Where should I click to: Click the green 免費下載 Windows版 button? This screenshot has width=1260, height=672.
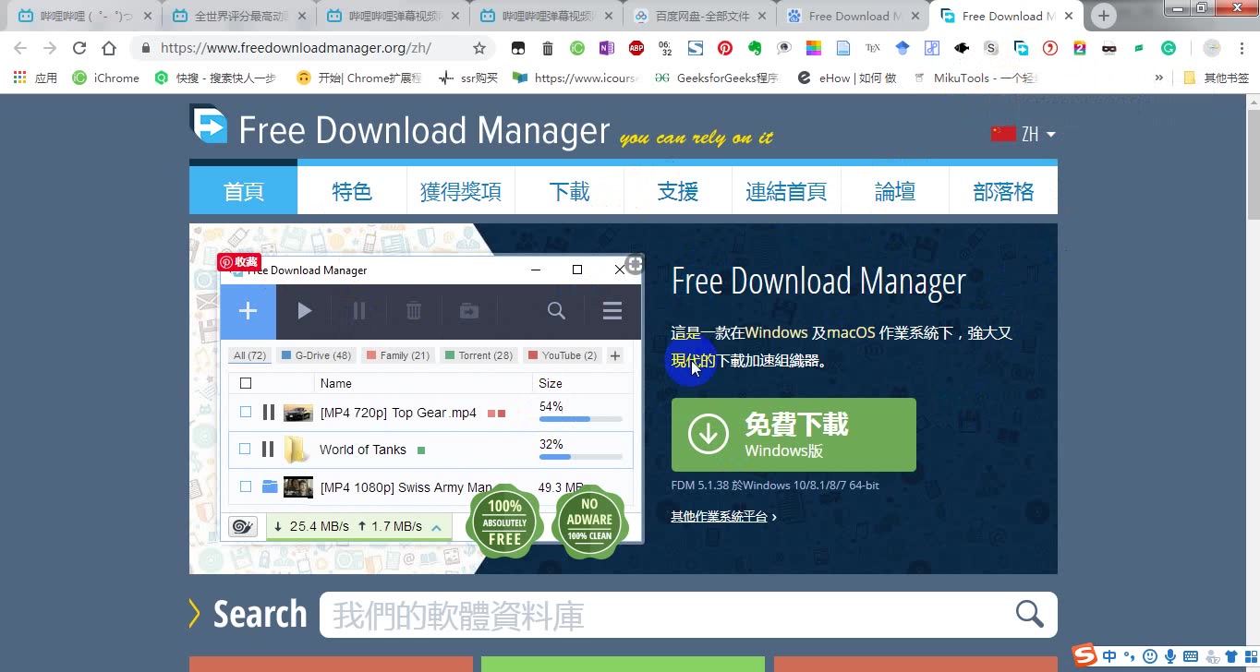(794, 435)
